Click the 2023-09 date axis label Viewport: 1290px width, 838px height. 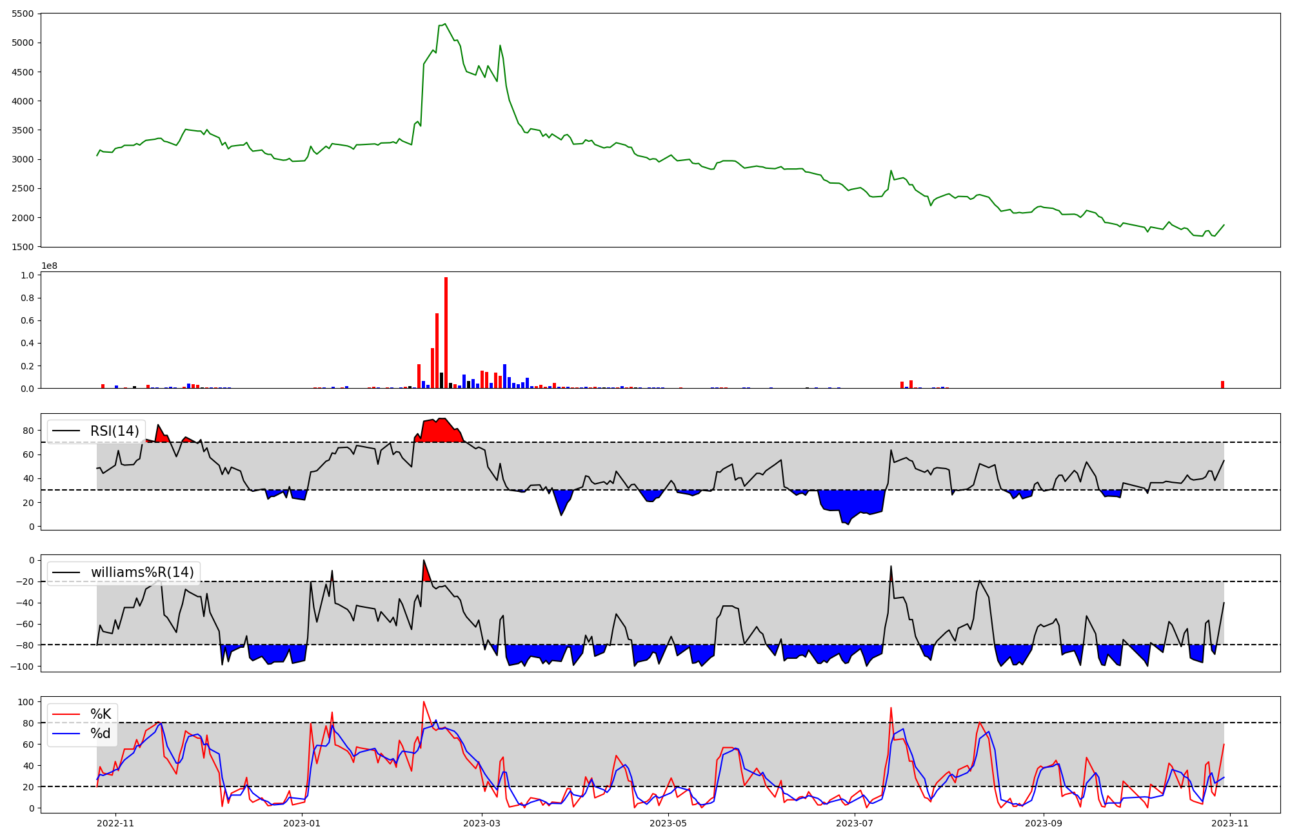coord(1043,823)
